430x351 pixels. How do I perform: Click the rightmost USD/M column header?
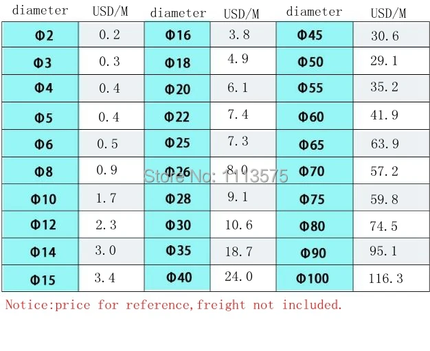388,13
